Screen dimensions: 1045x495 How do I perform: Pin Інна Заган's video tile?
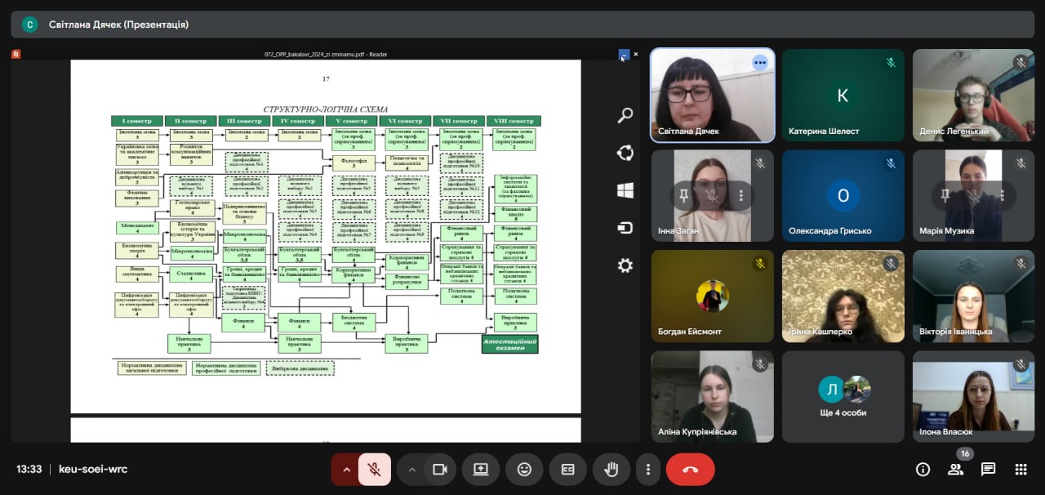[683, 196]
